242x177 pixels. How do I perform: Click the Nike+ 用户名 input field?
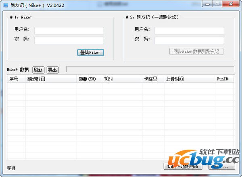(69, 31)
